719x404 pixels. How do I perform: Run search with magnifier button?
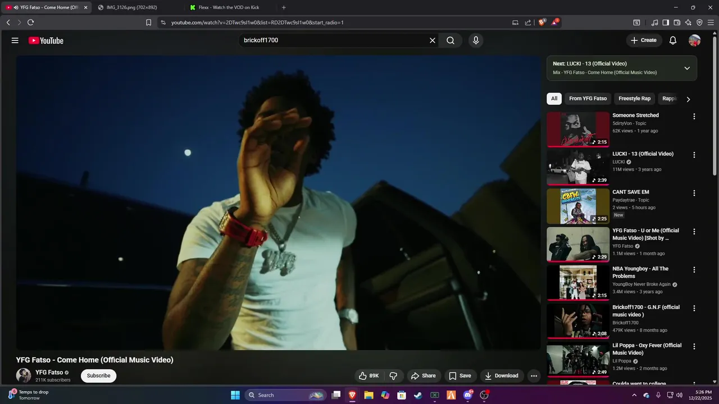point(450,40)
